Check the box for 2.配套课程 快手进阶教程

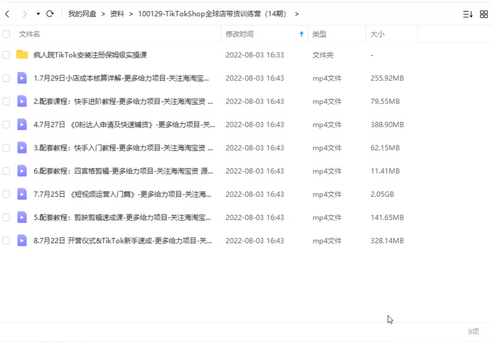tap(6, 102)
